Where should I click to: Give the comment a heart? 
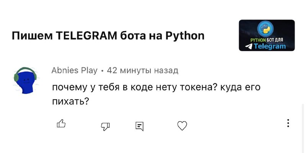[182, 126]
